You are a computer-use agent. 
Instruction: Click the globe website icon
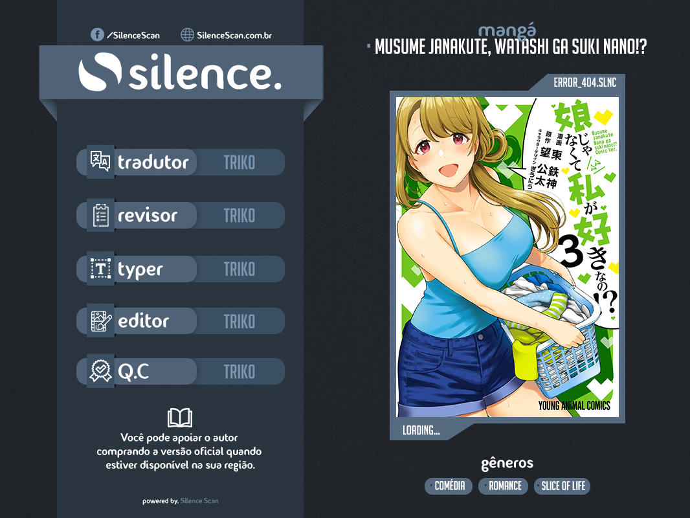point(187,35)
